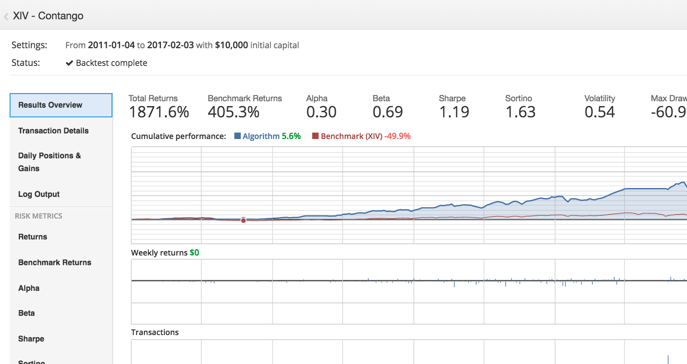
Task: Click the Total Returns 1871.6% value
Action: tap(159, 112)
